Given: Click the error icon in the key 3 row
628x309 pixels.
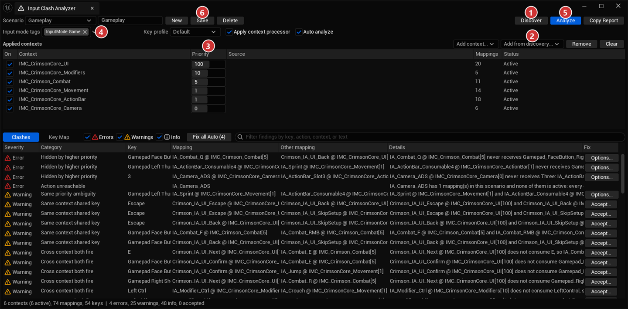Looking at the screenshot, I should point(7,177).
